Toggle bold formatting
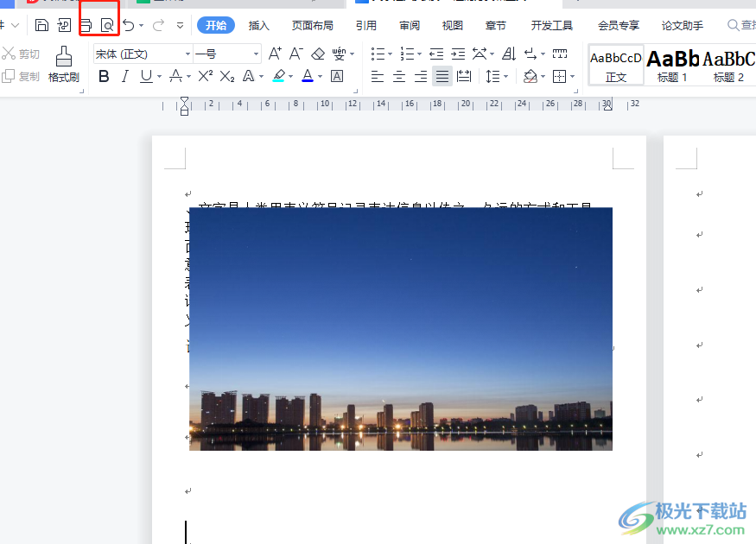756x544 pixels. (103, 76)
